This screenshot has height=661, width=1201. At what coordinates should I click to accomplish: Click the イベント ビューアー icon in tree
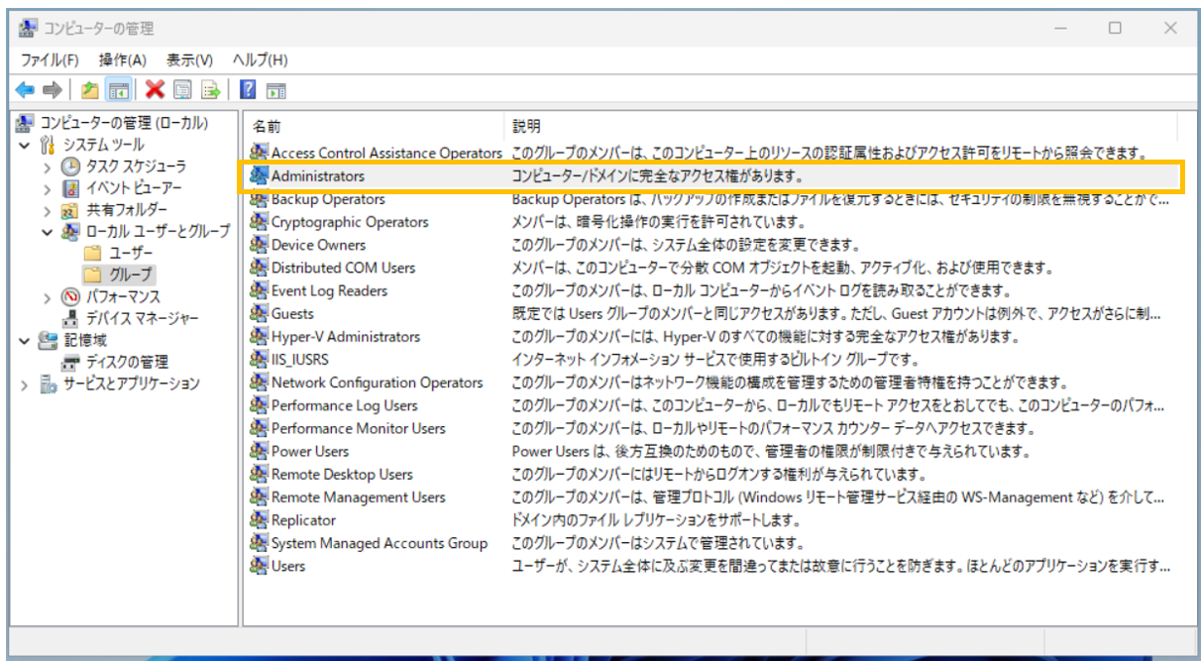(x=71, y=187)
